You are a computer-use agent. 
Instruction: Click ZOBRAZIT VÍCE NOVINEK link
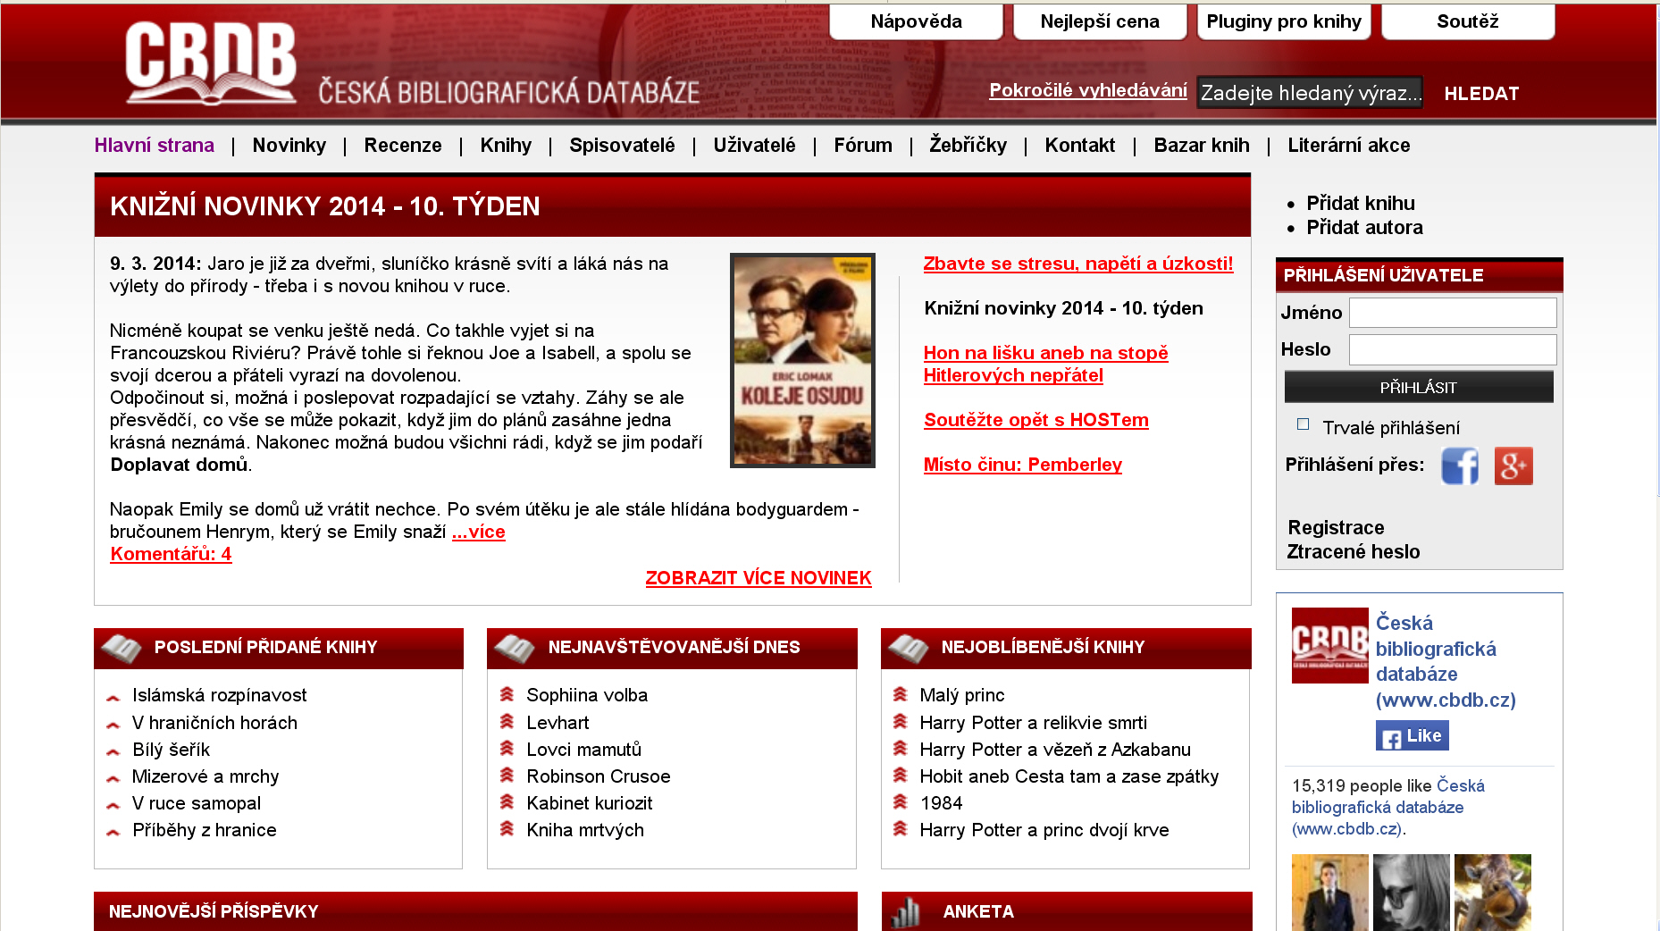[758, 578]
